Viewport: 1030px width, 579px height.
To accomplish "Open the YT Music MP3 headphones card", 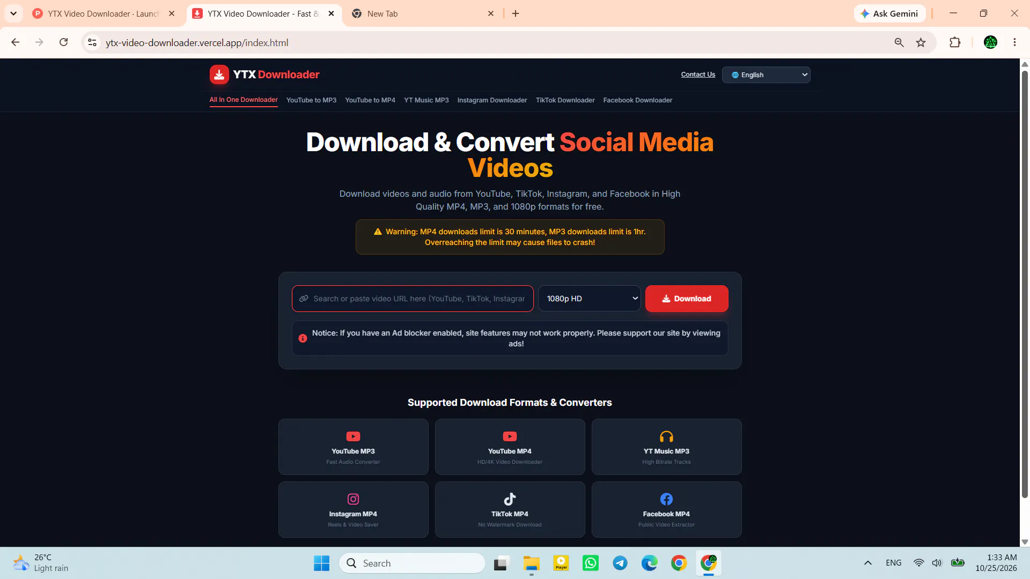I will pyautogui.click(x=666, y=447).
